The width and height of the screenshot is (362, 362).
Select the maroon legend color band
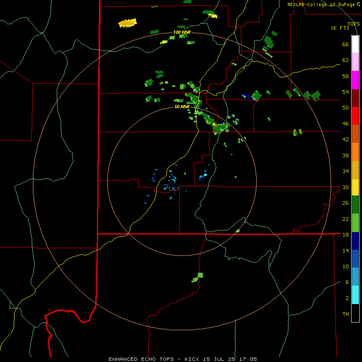coord(355,98)
